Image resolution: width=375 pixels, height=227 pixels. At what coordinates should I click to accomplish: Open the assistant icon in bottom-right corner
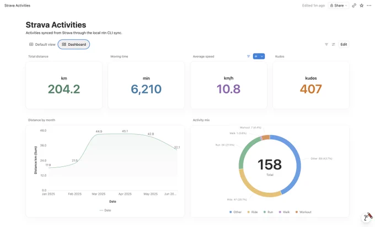(367, 217)
